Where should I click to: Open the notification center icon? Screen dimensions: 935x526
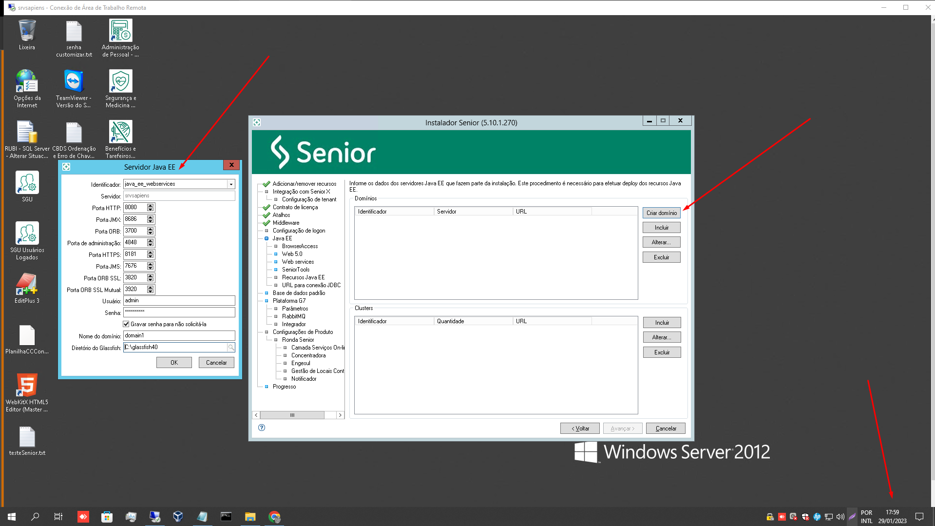click(x=919, y=517)
